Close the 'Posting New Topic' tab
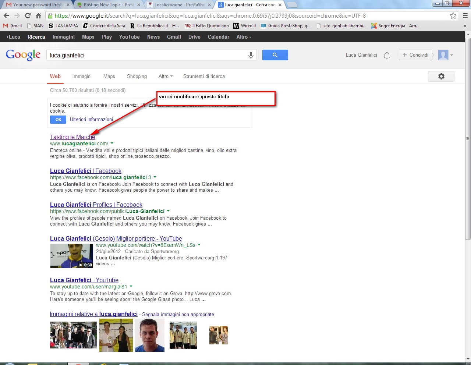The height and width of the screenshot is (365, 471). point(139,5)
